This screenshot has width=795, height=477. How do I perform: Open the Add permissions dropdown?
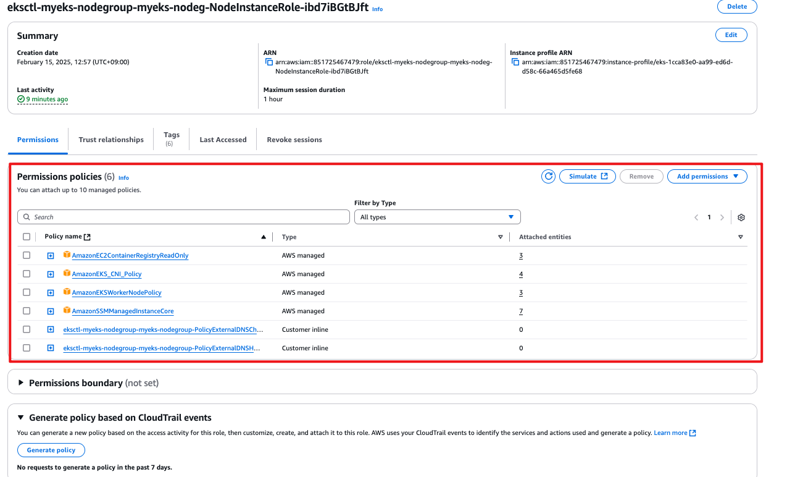tap(707, 176)
